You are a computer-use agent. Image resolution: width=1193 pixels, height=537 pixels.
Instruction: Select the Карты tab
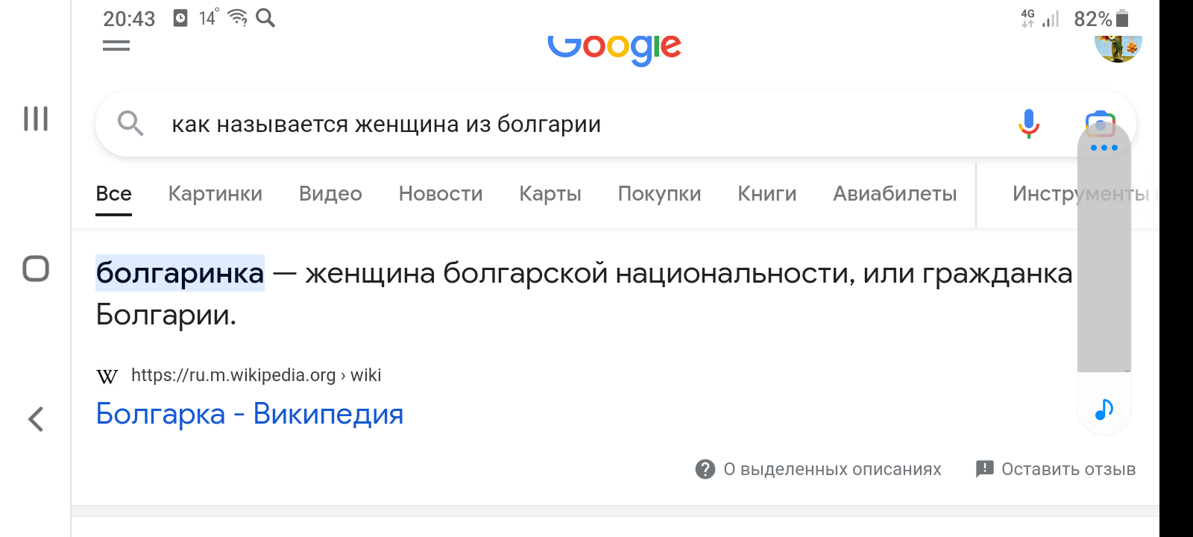tap(550, 194)
